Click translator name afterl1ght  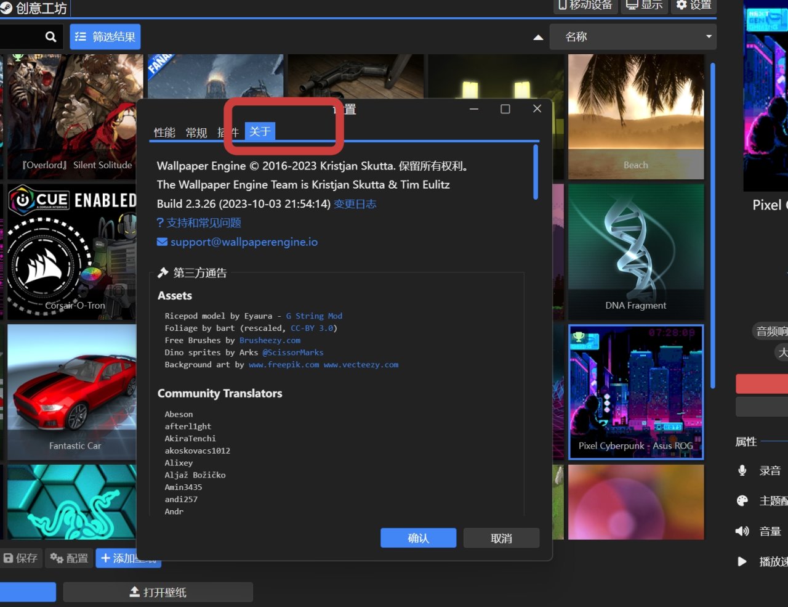pos(188,426)
